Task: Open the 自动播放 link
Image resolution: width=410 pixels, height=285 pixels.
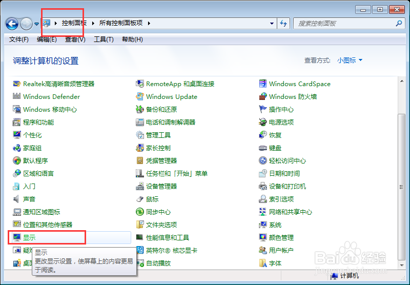Action: pos(158,263)
